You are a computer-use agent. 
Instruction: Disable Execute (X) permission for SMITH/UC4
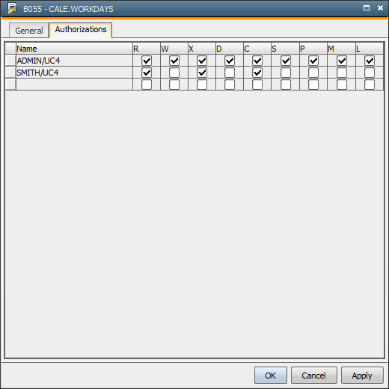coord(202,73)
